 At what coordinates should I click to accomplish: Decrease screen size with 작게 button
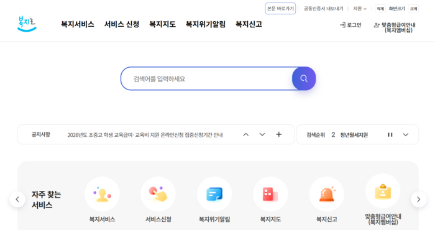[380, 9]
